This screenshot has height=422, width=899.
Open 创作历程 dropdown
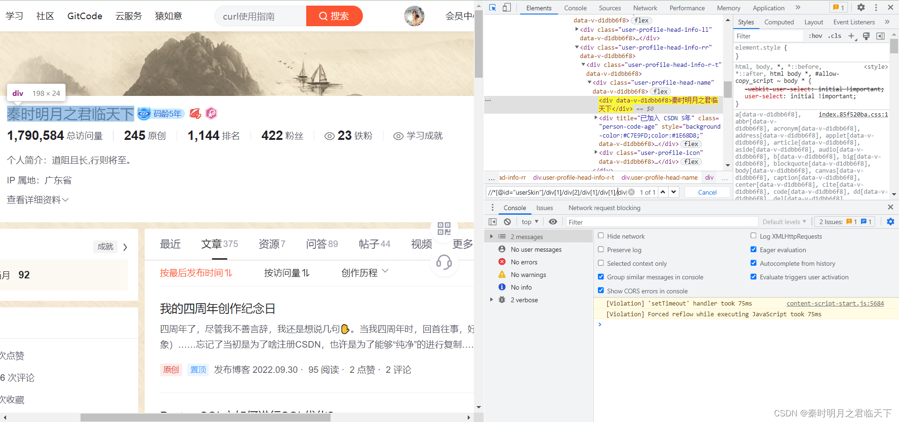point(365,272)
